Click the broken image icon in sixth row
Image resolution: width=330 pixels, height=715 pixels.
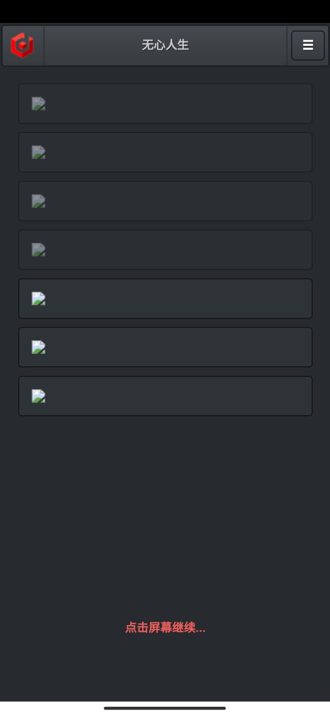(x=38, y=347)
